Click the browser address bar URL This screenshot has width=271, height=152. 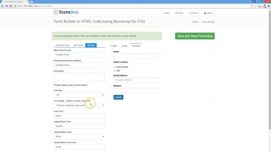tap(34, 6)
